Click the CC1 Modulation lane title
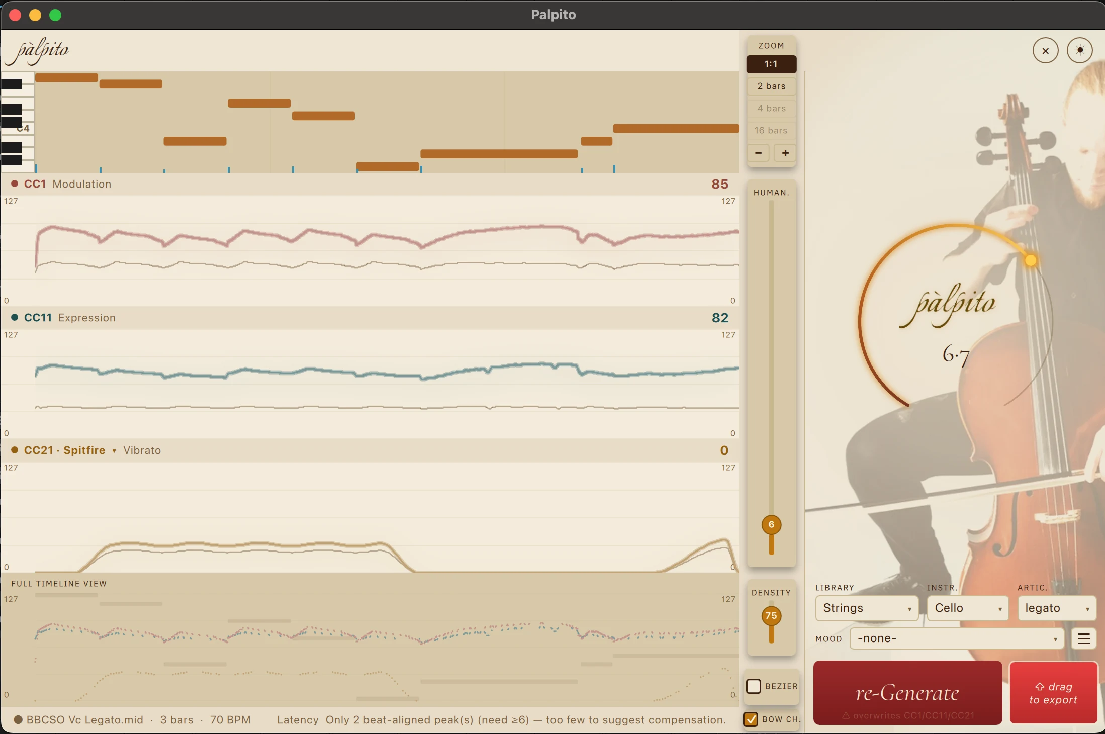1105x734 pixels. [67, 184]
